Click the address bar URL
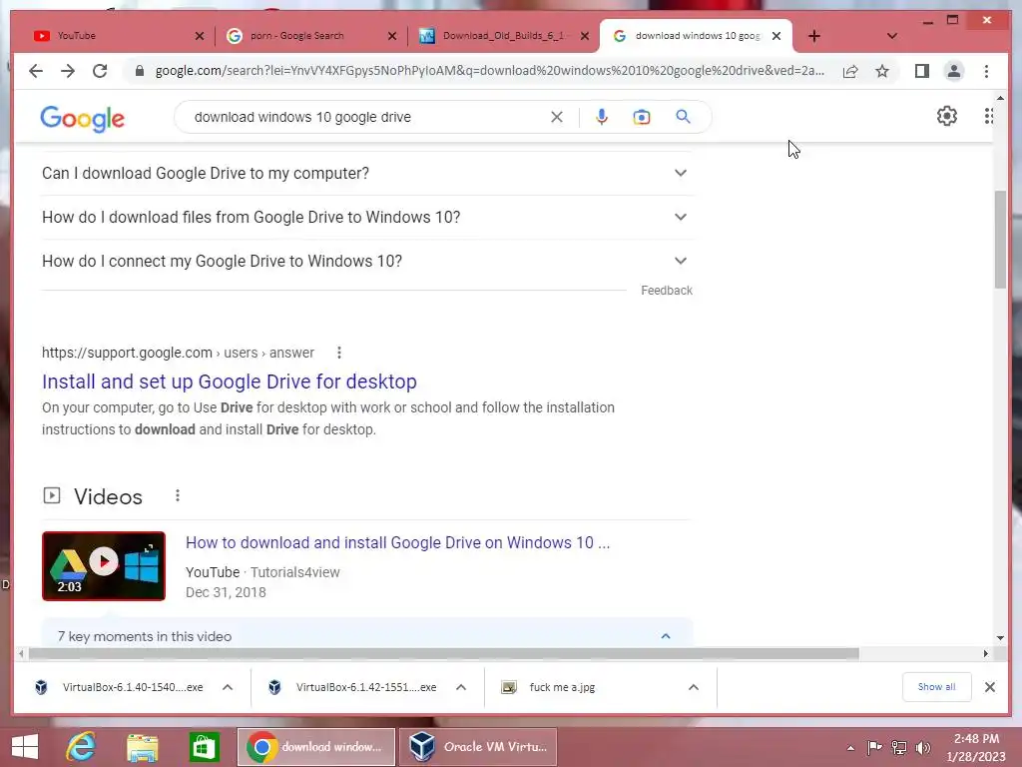Screen dimensions: 1022x767 [489, 71]
